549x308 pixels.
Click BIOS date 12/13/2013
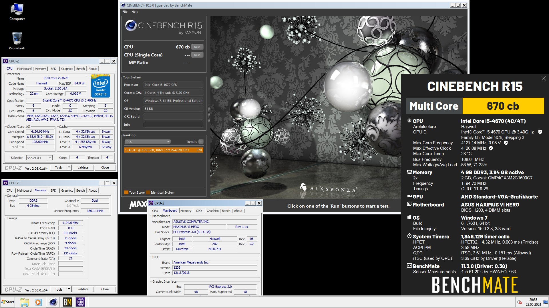coord(214,273)
